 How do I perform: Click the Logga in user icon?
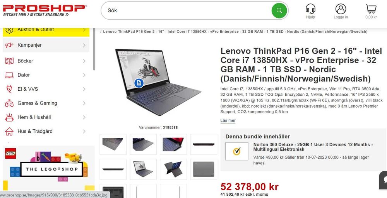point(341,9)
